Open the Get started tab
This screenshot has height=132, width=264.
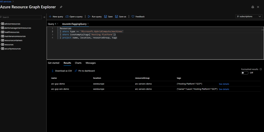pos(54,63)
